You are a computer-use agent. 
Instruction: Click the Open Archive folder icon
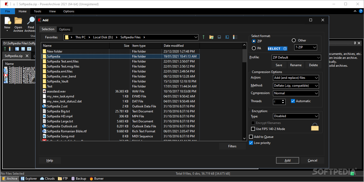[x=18, y=21]
